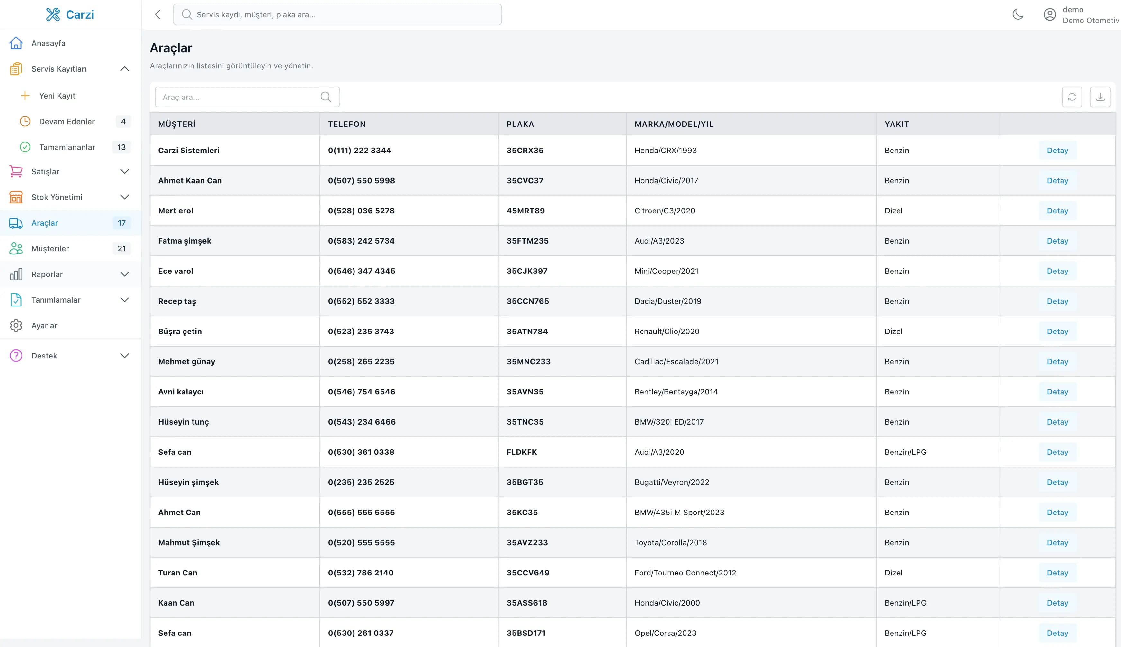Click the Destek question mark icon
This screenshot has height=647, width=1121.
pyautogui.click(x=16, y=356)
